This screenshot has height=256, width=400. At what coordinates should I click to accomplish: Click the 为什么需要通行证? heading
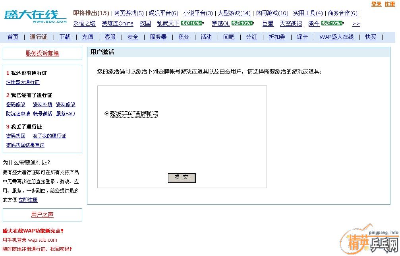[x=27, y=162]
